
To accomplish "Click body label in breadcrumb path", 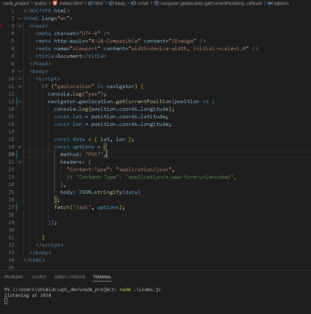I will click(x=120, y=3).
